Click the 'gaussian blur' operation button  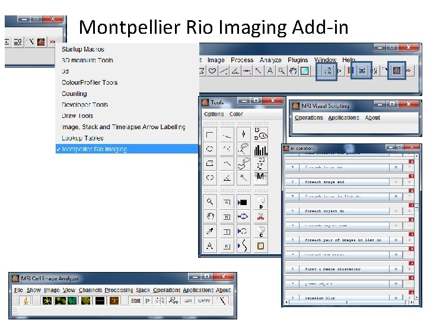pyautogui.click(x=344, y=298)
